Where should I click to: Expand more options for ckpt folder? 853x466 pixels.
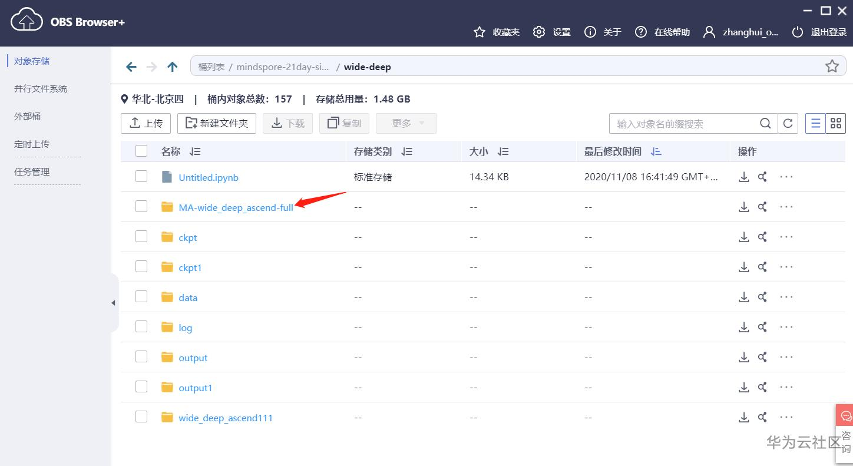(x=786, y=237)
